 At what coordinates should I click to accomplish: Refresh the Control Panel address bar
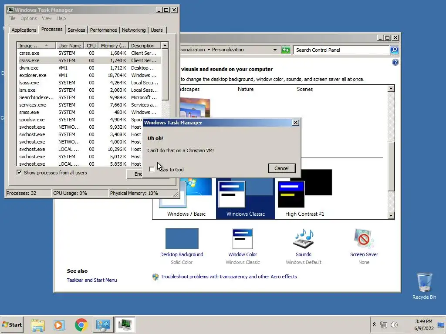286,50
